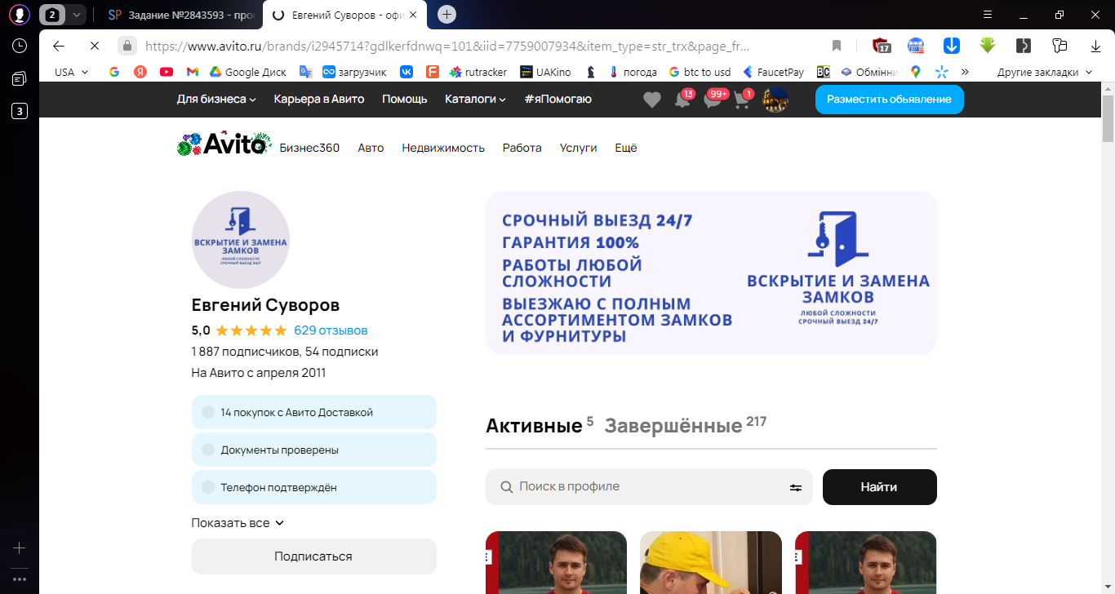
Task: Click the sidebar box showing number 3
Action: (20, 111)
